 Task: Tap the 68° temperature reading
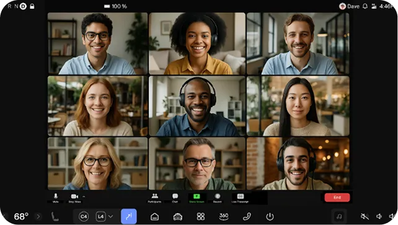(21, 216)
